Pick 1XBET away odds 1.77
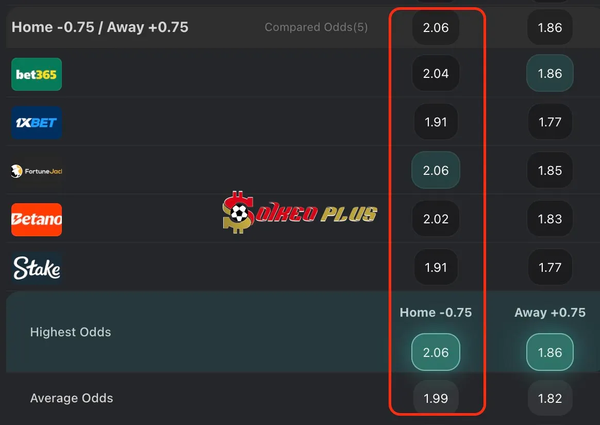The height and width of the screenshot is (425, 600). pos(550,122)
